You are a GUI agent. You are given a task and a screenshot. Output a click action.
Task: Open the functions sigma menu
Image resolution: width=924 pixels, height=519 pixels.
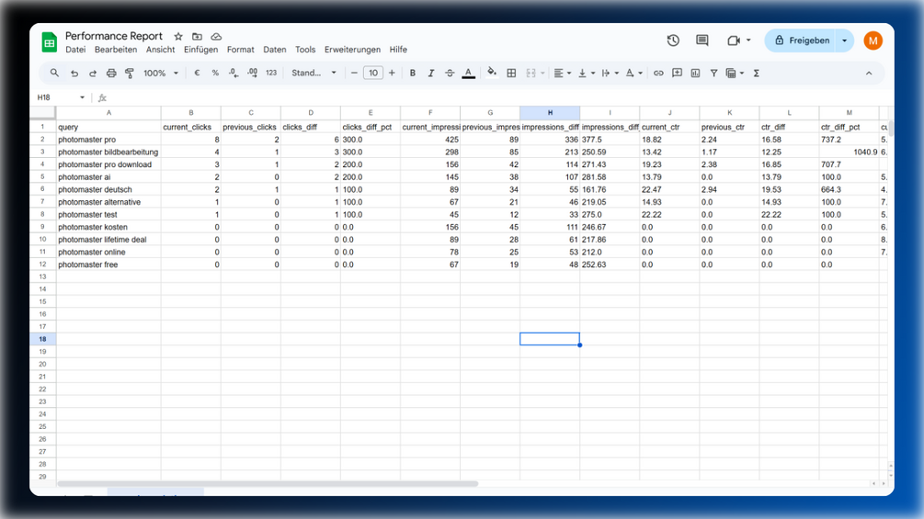tap(756, 73)
